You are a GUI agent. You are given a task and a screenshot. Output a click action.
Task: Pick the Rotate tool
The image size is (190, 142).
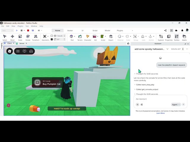point(28,38)
